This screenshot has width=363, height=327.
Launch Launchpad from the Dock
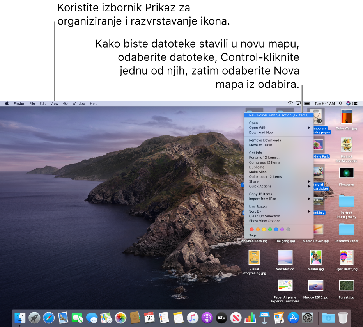[x=34, y=318]
